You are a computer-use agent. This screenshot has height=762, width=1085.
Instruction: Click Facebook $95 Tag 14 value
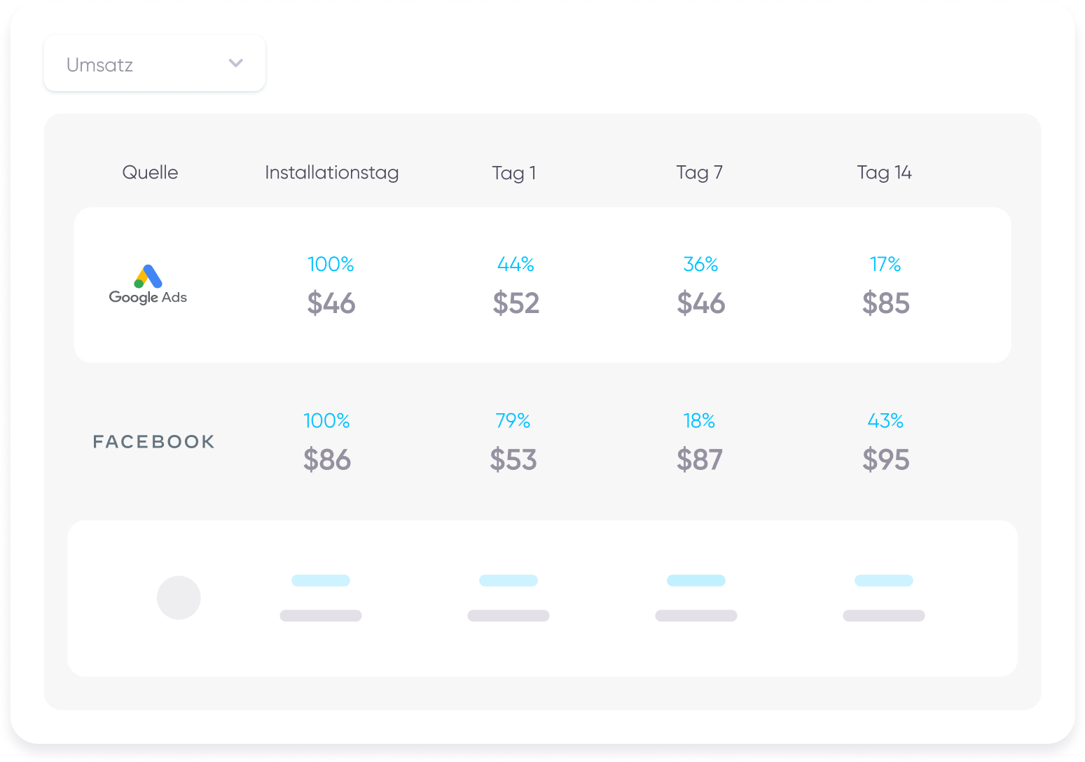885,459
